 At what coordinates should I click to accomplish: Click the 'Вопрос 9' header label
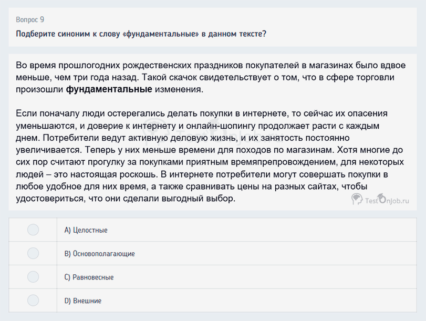(x=29, y=19)
